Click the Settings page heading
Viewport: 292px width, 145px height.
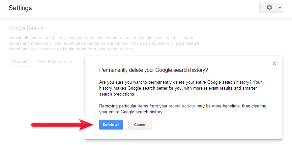(20, 8)
